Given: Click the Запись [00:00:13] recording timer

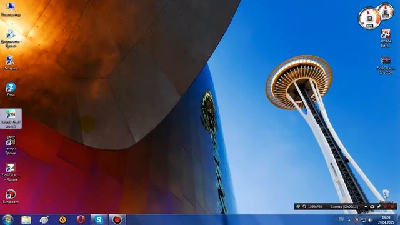Looking at the screenshot, I should coord(344,207).
